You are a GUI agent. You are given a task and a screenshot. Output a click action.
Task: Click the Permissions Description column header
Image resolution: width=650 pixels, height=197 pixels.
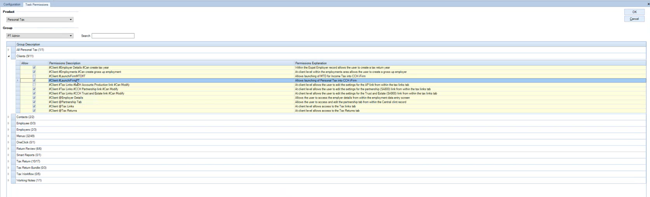[x=171, y=63]
